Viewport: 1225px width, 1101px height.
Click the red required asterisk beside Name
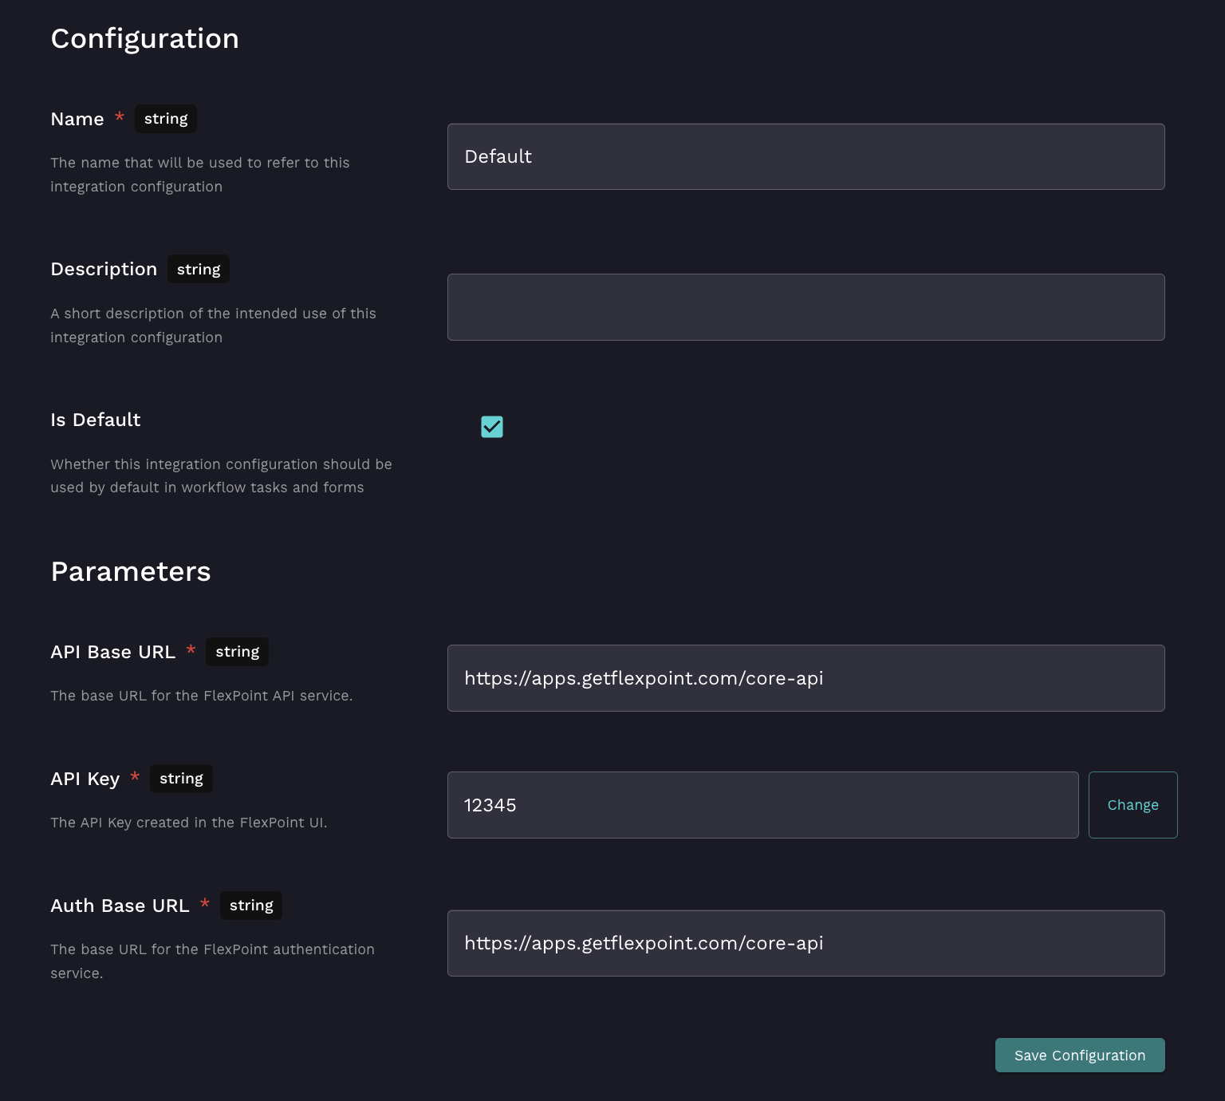point(120,117)
